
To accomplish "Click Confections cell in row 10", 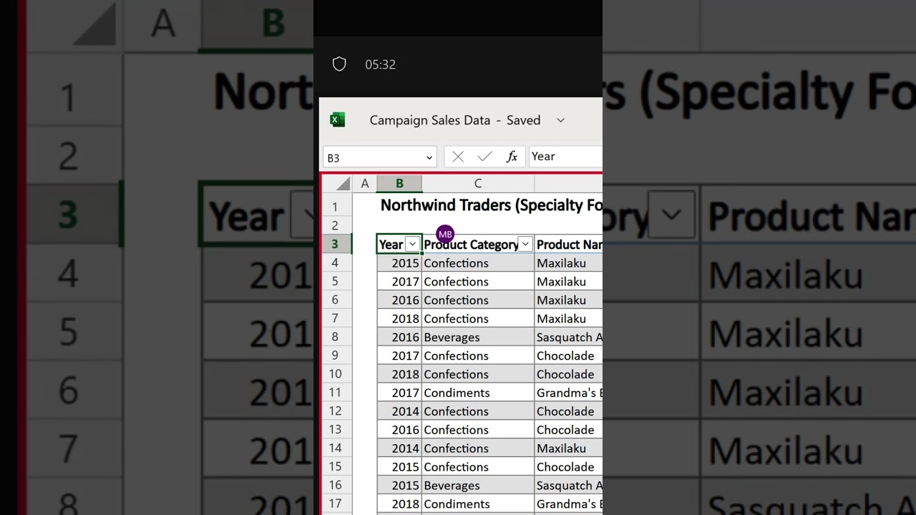I will (478, 374).
